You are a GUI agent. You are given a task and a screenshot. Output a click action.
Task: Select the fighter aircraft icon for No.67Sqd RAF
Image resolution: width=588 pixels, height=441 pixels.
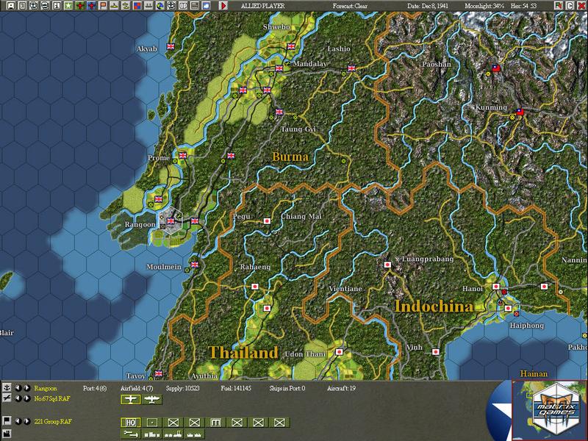click(x=131, y=399)
